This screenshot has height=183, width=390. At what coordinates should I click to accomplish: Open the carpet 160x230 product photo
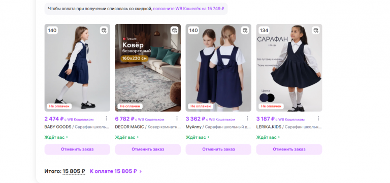click(148, 68)
